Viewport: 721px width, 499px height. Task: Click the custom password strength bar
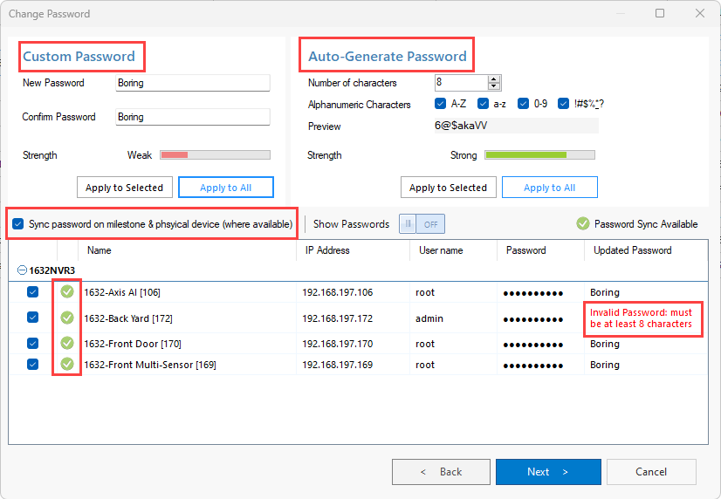215,154
